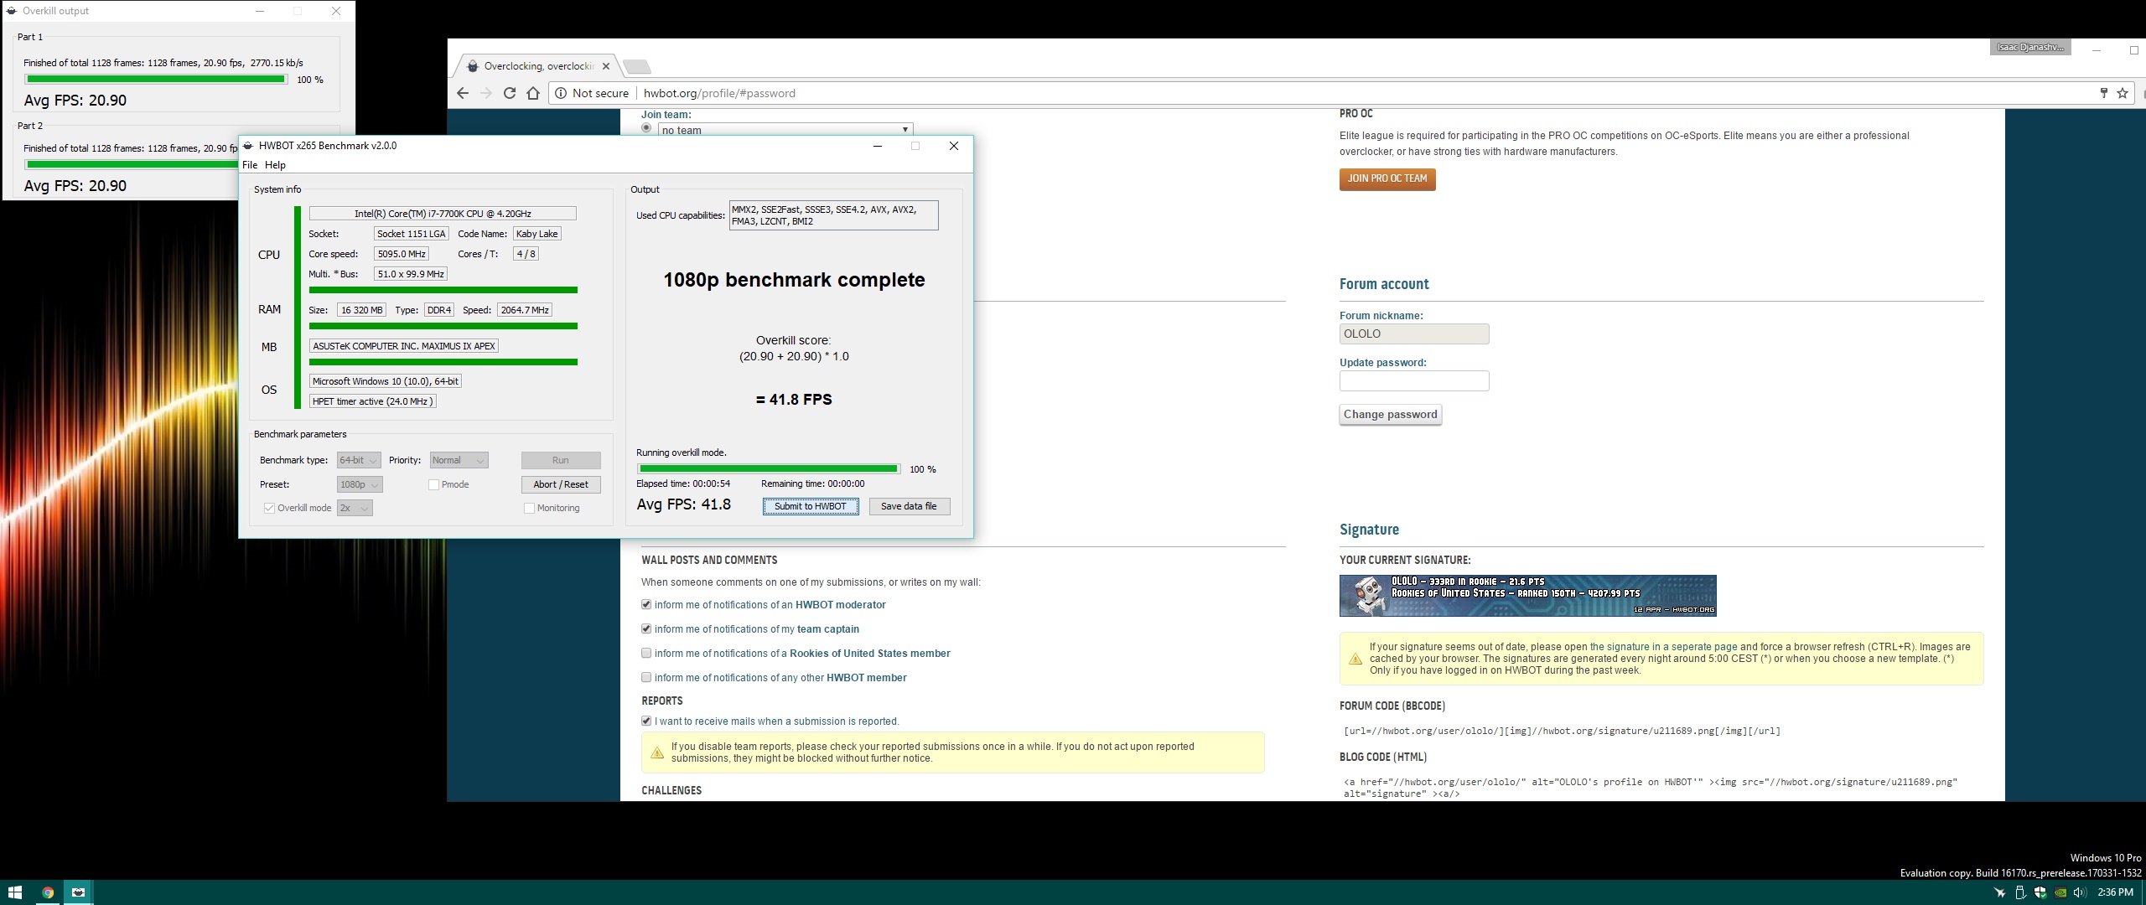Image resolution: width=2146 pixels, height=905 pixels.
Task: Click the Forum nickname OLOLO field
Action: pyautogui.click(x=1414, y=334)
